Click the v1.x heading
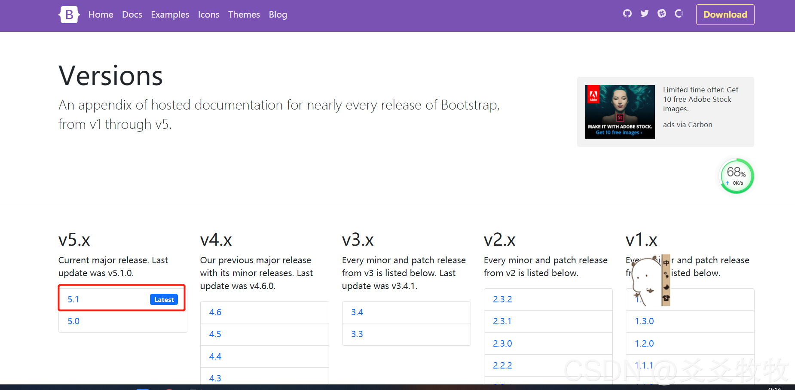Image resolution: width=795 pixels, height=390 pixels. (x=642, y=240)
